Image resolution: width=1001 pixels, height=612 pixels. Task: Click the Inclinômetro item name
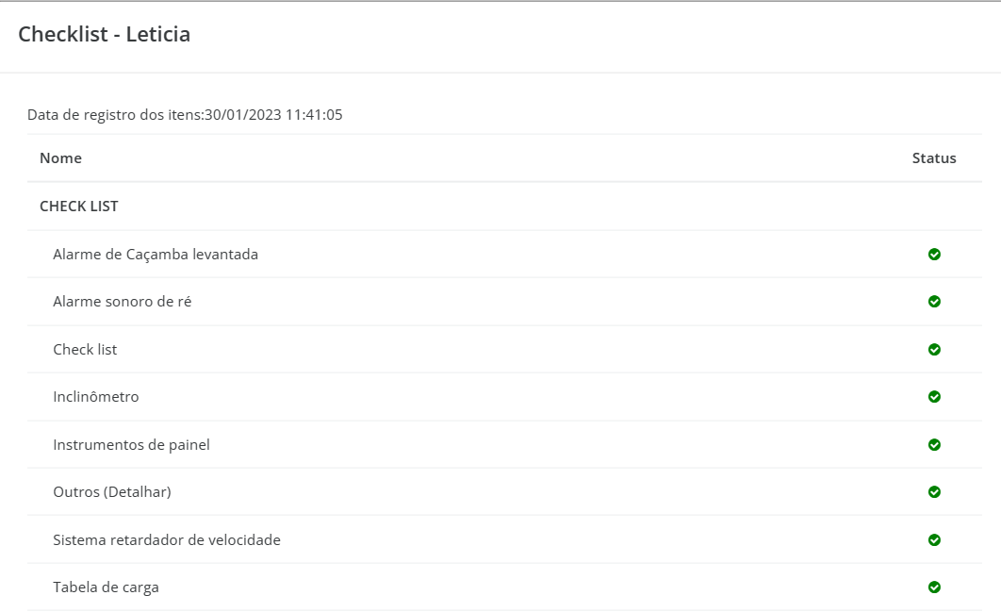pos(96,397)
